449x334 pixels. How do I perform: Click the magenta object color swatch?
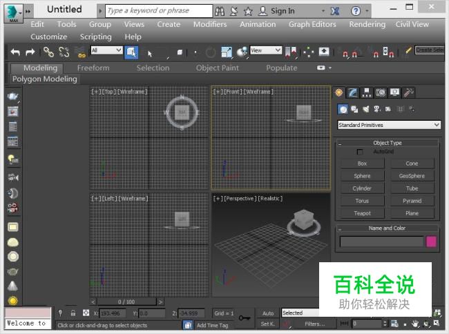[431, 242]
